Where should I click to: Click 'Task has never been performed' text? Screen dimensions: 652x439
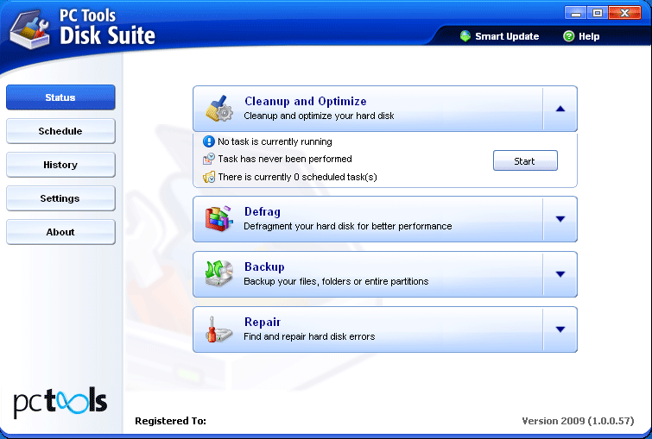tap(285, 159)
